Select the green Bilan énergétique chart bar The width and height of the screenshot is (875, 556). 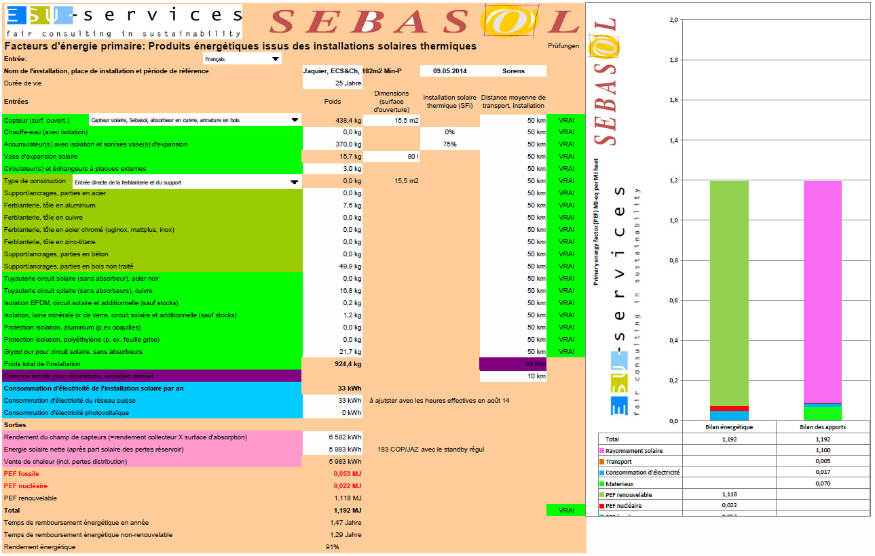(x=729, y=293)
